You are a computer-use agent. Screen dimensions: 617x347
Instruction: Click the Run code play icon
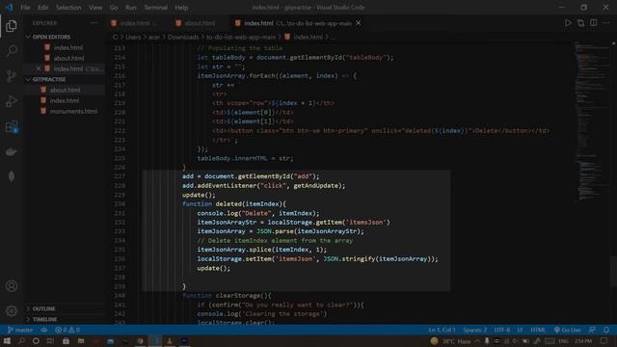(568, 23)
